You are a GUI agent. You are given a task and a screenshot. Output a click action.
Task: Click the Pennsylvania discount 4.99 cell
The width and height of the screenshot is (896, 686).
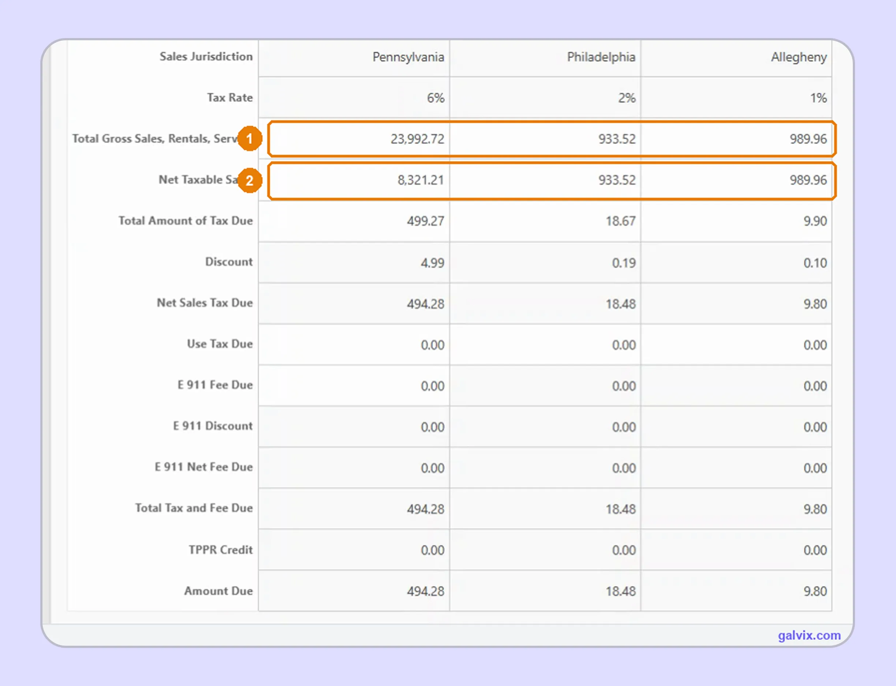354,262
